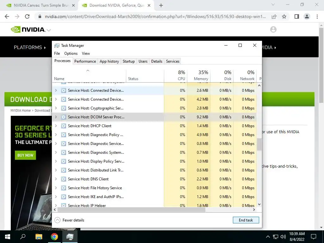Image resolution: width=324 pixels, height=243 pixels.
Task: Open network tray icon
Action: tap(276, 237)
